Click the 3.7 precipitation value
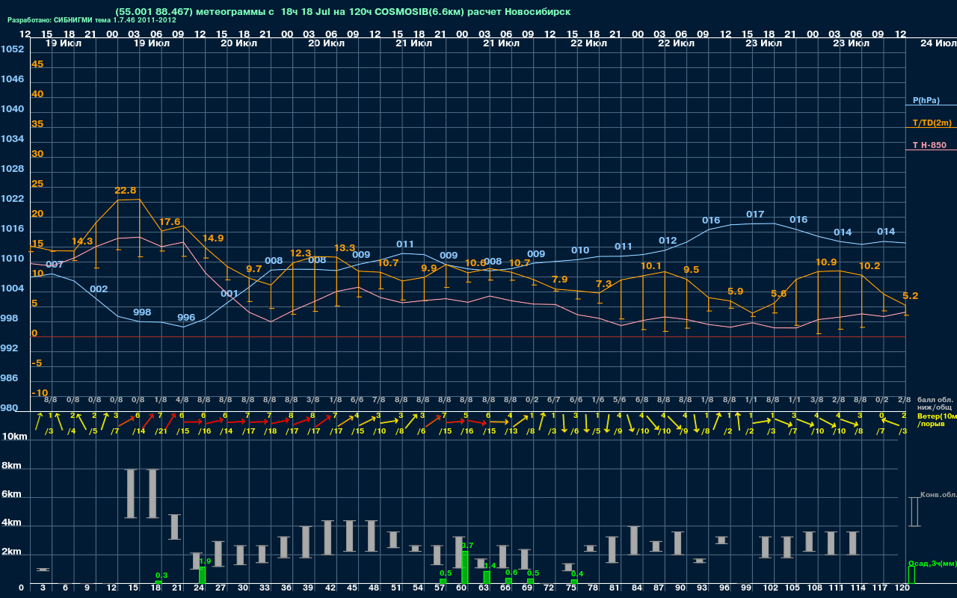Image resolution: width=957 pixels, height=598 pixels. tap(468, 546)
